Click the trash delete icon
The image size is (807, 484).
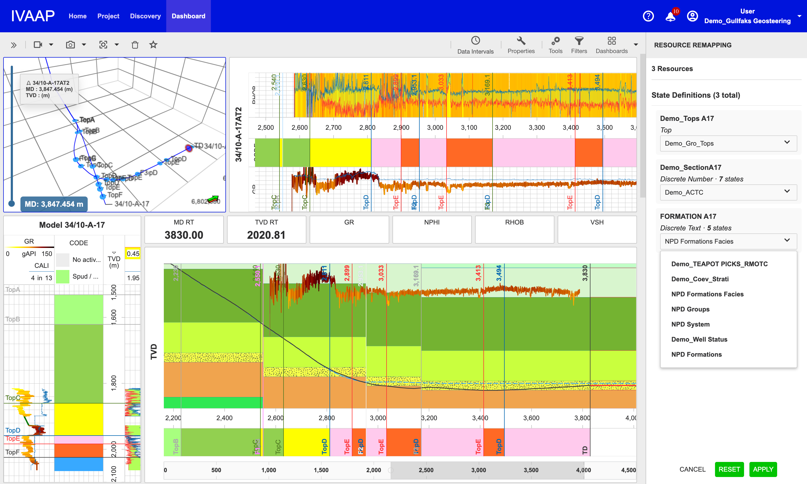pyautogui.click(x=135, y=45)
